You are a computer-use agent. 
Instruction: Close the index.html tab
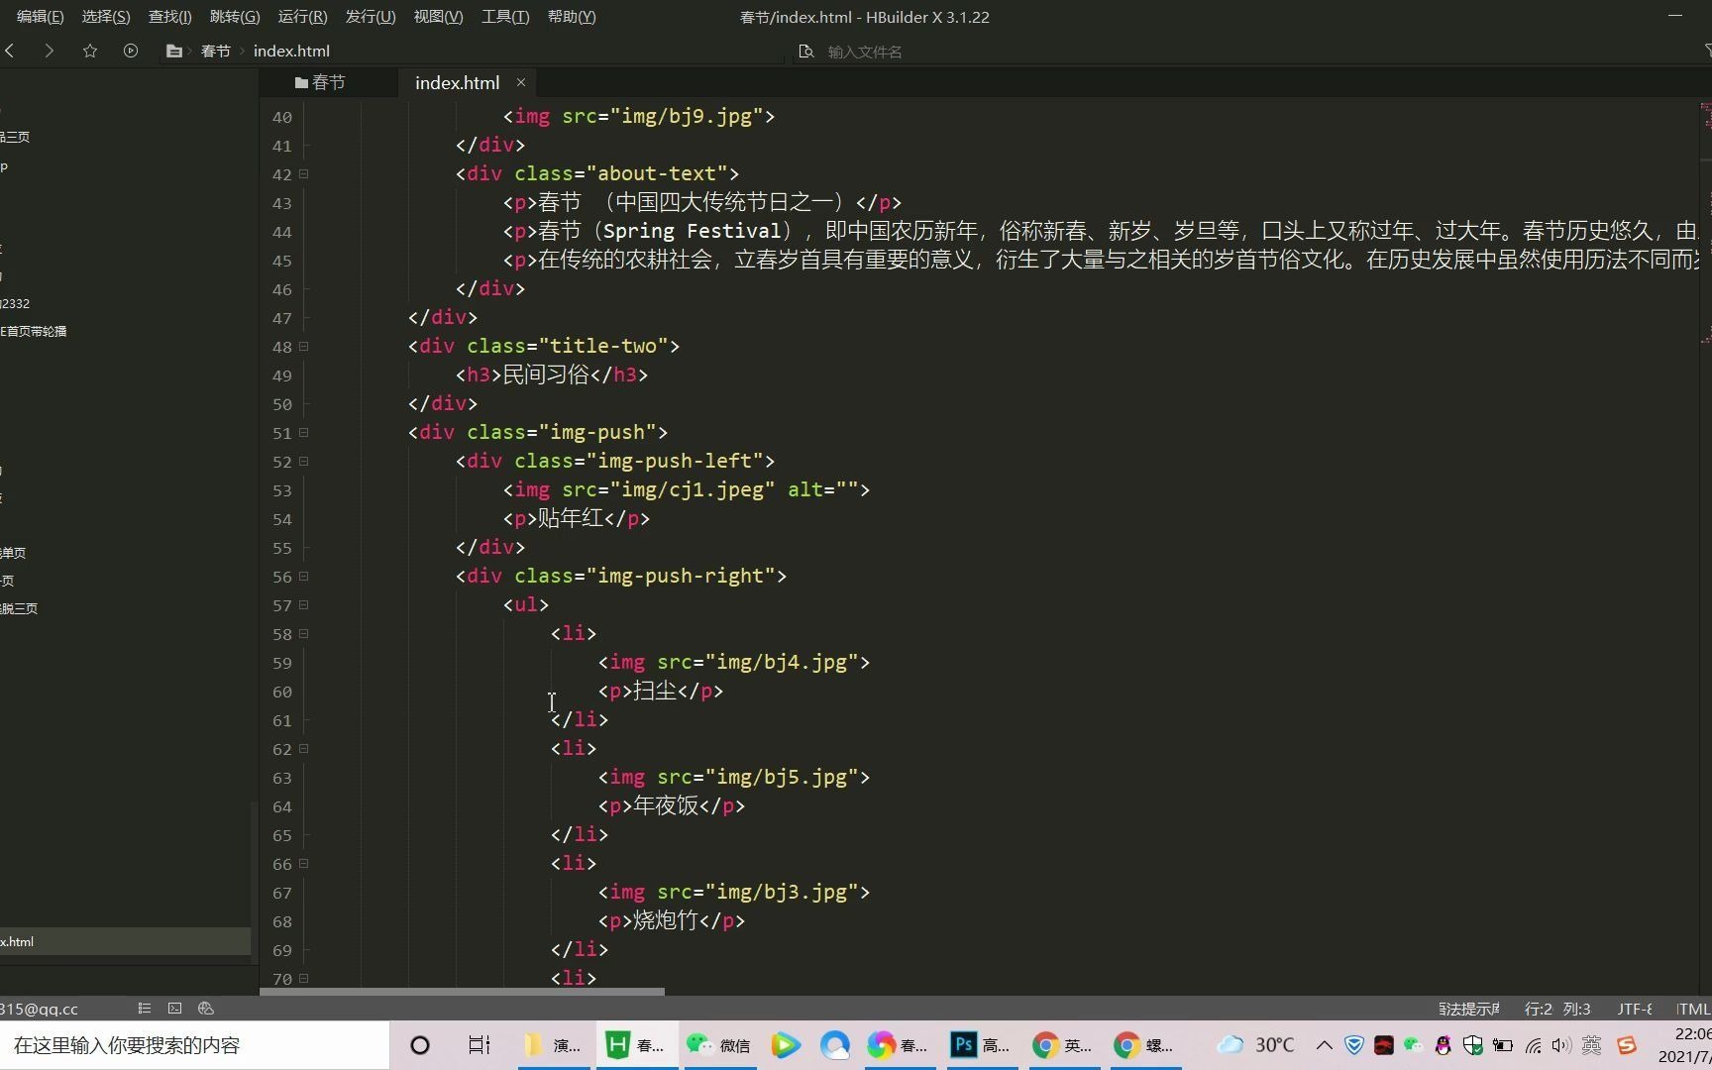pos(521,82)
